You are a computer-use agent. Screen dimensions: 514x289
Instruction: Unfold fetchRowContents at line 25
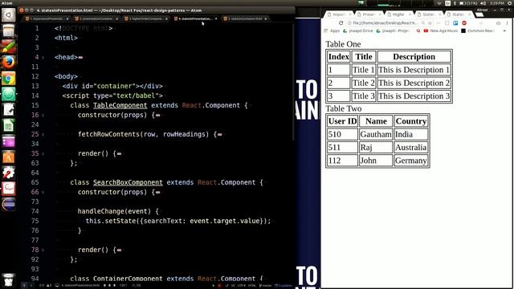tap(43, 134)
